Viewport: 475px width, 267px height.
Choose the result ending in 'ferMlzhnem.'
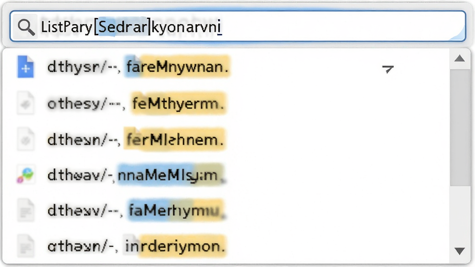[x=226, y=139]
